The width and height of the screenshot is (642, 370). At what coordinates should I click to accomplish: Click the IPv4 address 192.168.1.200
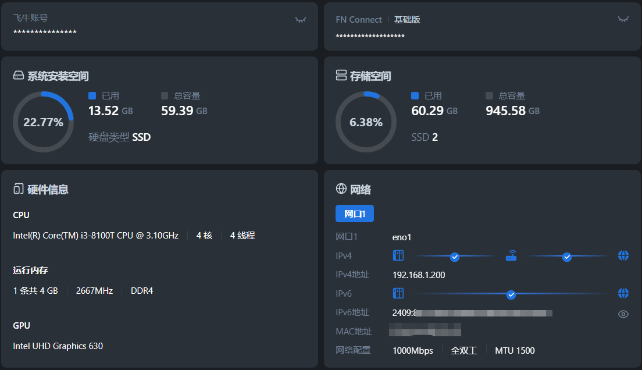pyautogui.click(x=419, y=275)
